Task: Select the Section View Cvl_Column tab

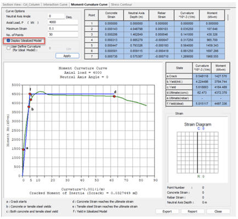Action: [21, 4]
